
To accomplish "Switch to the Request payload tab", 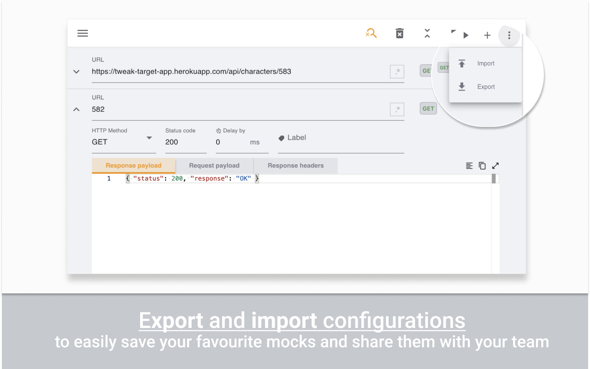I will (x=214, y=165).
